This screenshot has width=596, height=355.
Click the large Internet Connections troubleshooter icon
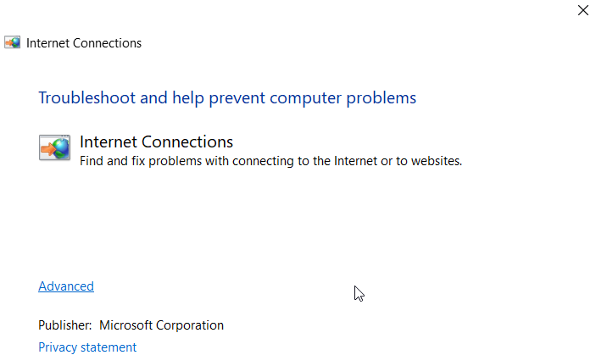click(x=54, y=147)
